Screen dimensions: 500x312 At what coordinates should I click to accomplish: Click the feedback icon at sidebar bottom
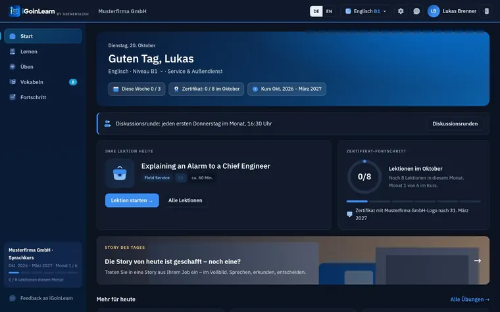click(12, 298)
